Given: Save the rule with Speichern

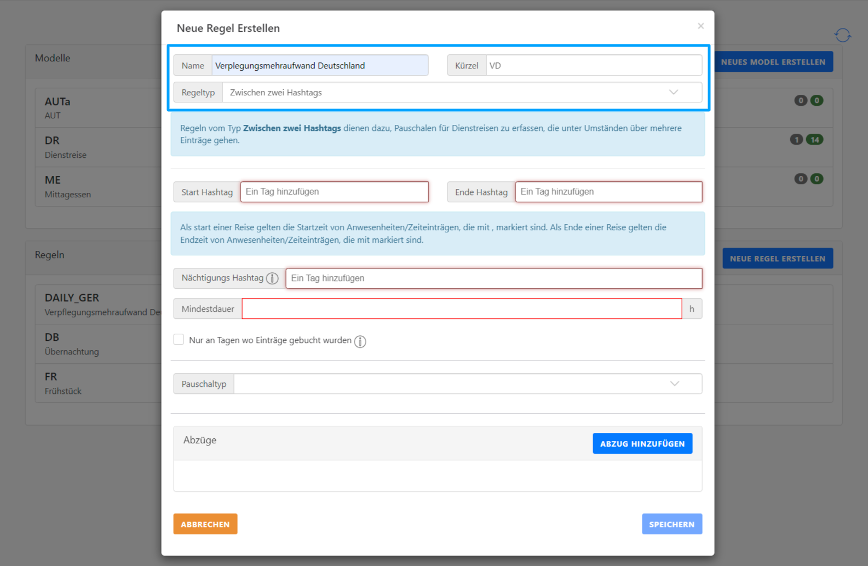Looking at the screenshot, I should click(x=671, y=524).
